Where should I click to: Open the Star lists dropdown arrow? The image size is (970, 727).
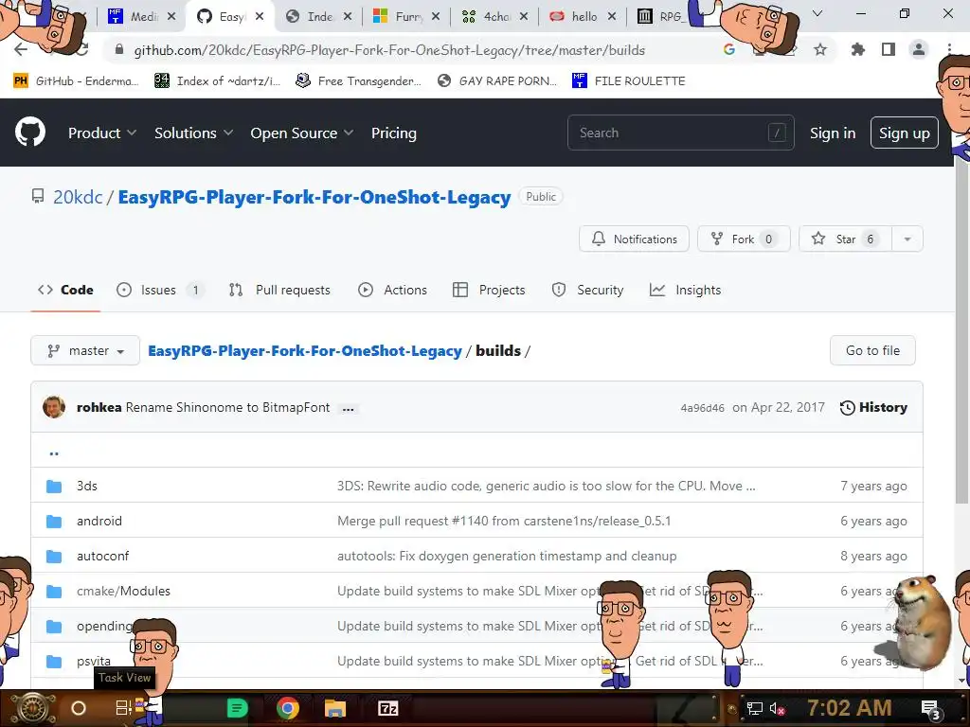click(907, 239)
